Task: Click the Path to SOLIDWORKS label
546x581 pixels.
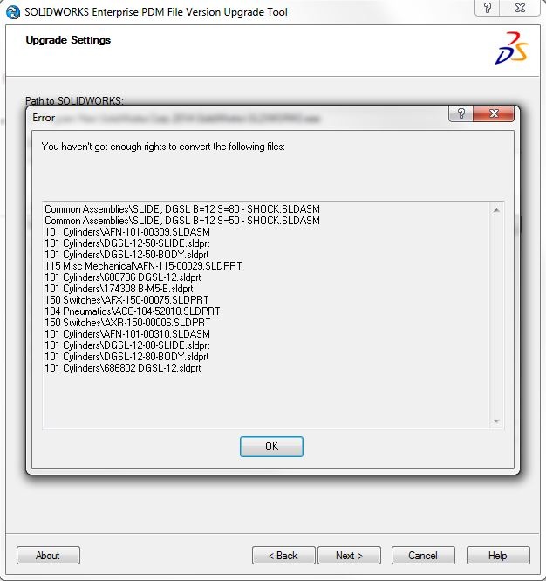Action: click(x=74, y=100)
